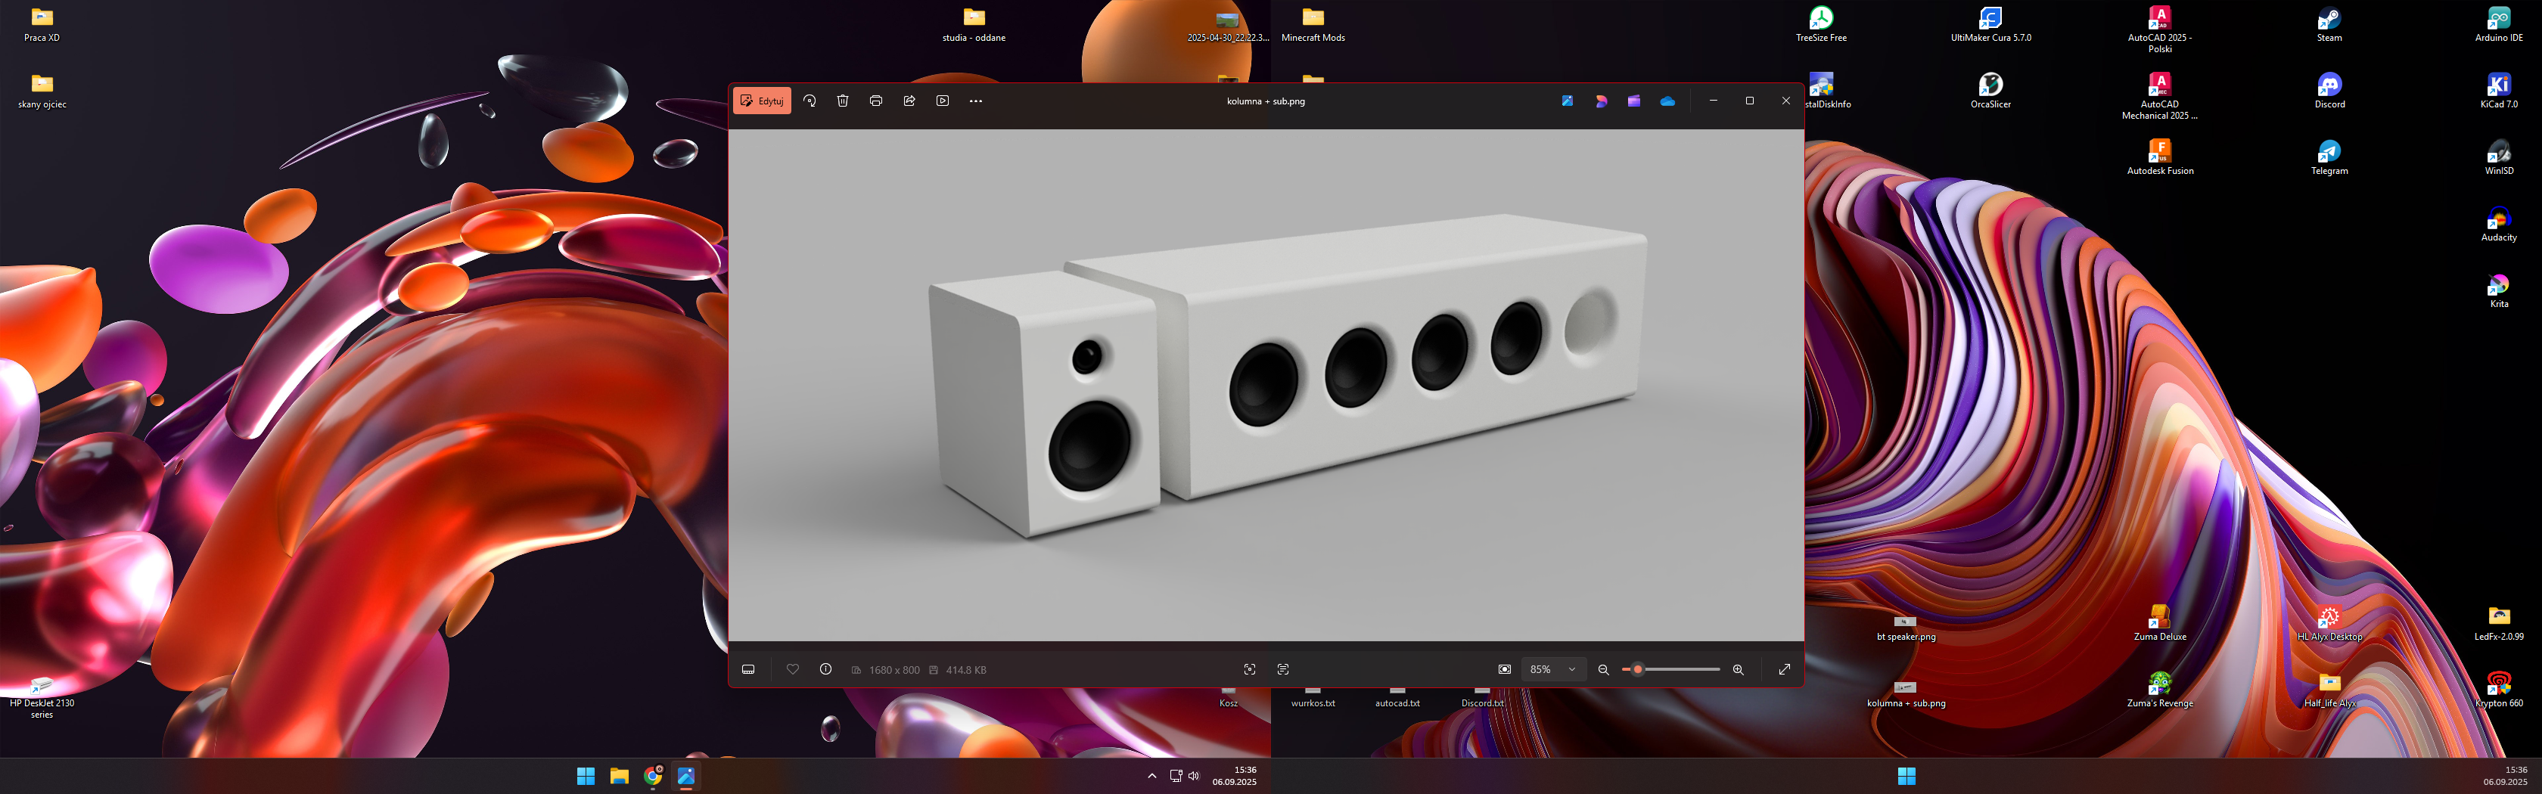Extract text from the image

(x=1283, y=668)
